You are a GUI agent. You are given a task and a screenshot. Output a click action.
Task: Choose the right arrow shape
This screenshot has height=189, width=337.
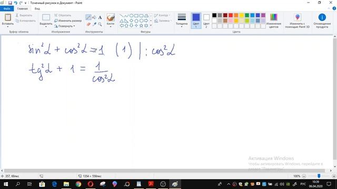[x=146, y=20]
